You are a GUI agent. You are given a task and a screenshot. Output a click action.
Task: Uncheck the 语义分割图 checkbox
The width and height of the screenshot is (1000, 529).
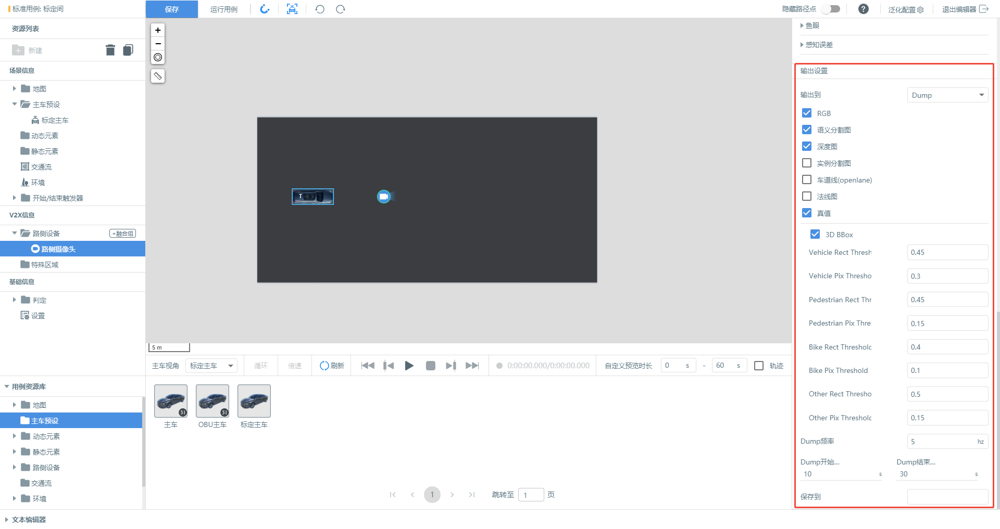click(807, 130)
